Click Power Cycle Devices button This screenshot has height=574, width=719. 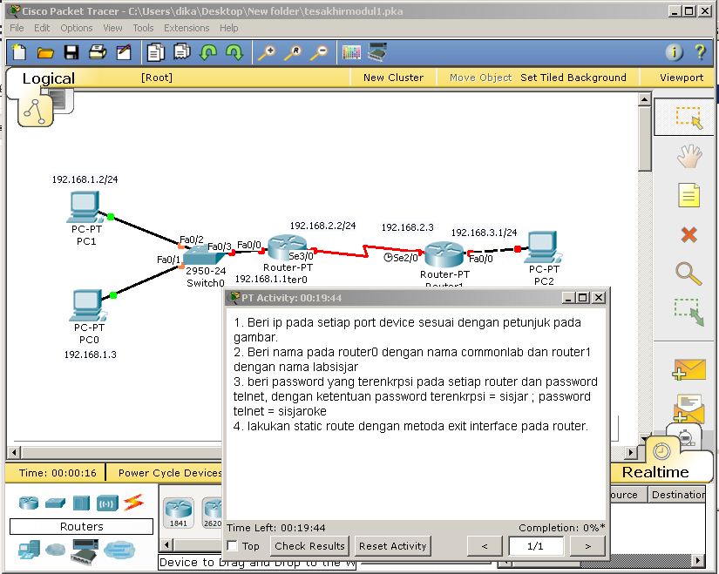(x=170, y=473)
